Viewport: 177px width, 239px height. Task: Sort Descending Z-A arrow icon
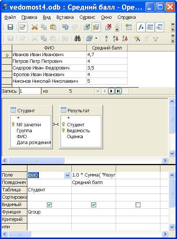click(x=125, y=38)
